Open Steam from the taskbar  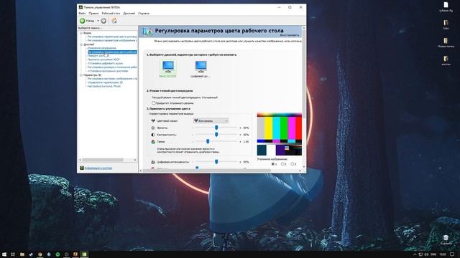point(31,254)
